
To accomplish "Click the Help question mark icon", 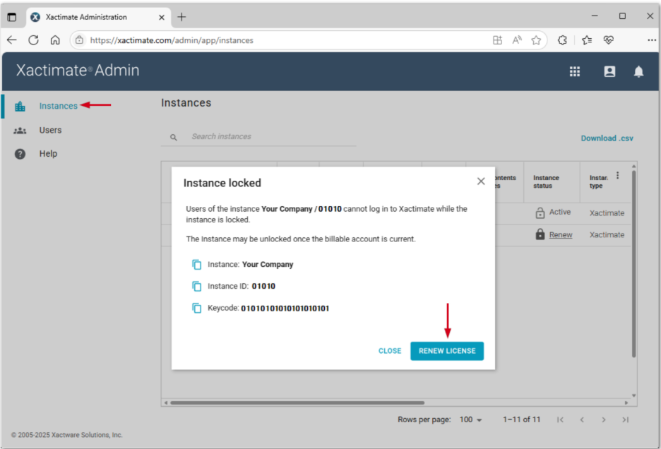I will [x=20, y=154].
